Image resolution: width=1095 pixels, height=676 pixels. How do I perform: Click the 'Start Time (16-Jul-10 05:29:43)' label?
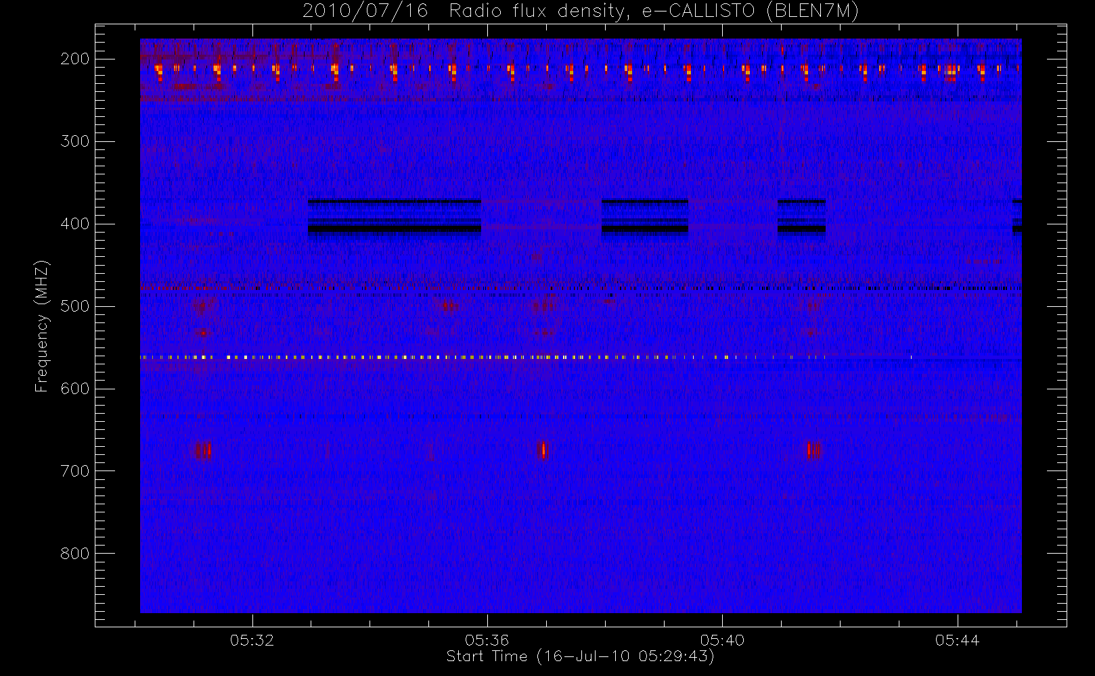point(581,656)
